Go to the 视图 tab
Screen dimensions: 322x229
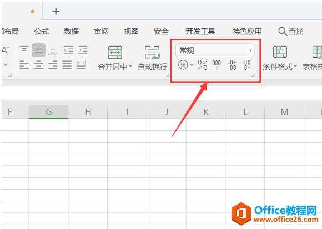131,32
